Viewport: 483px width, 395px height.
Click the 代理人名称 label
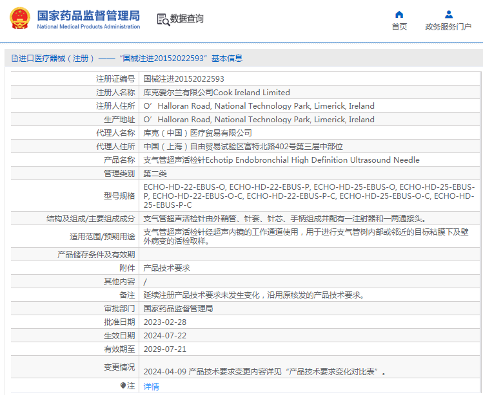(x=115, y=133)
